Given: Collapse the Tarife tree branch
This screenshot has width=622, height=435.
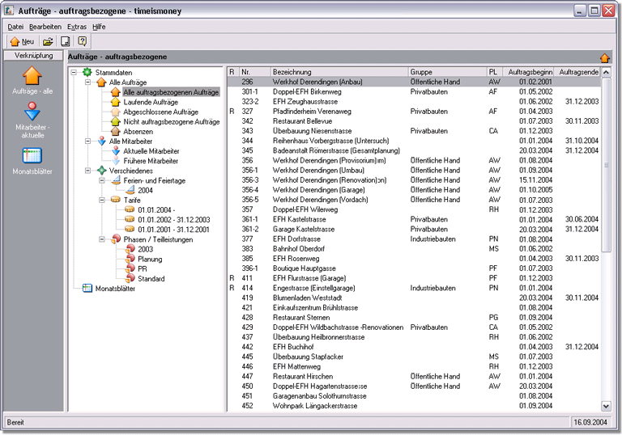Looking at the screenshot, I should tap(100, 200).
